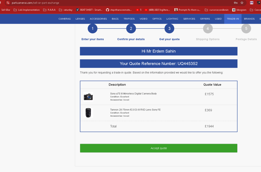Click the Shipping Options step label
This screenshot has height=172, width=261.
tap(208, 39)
